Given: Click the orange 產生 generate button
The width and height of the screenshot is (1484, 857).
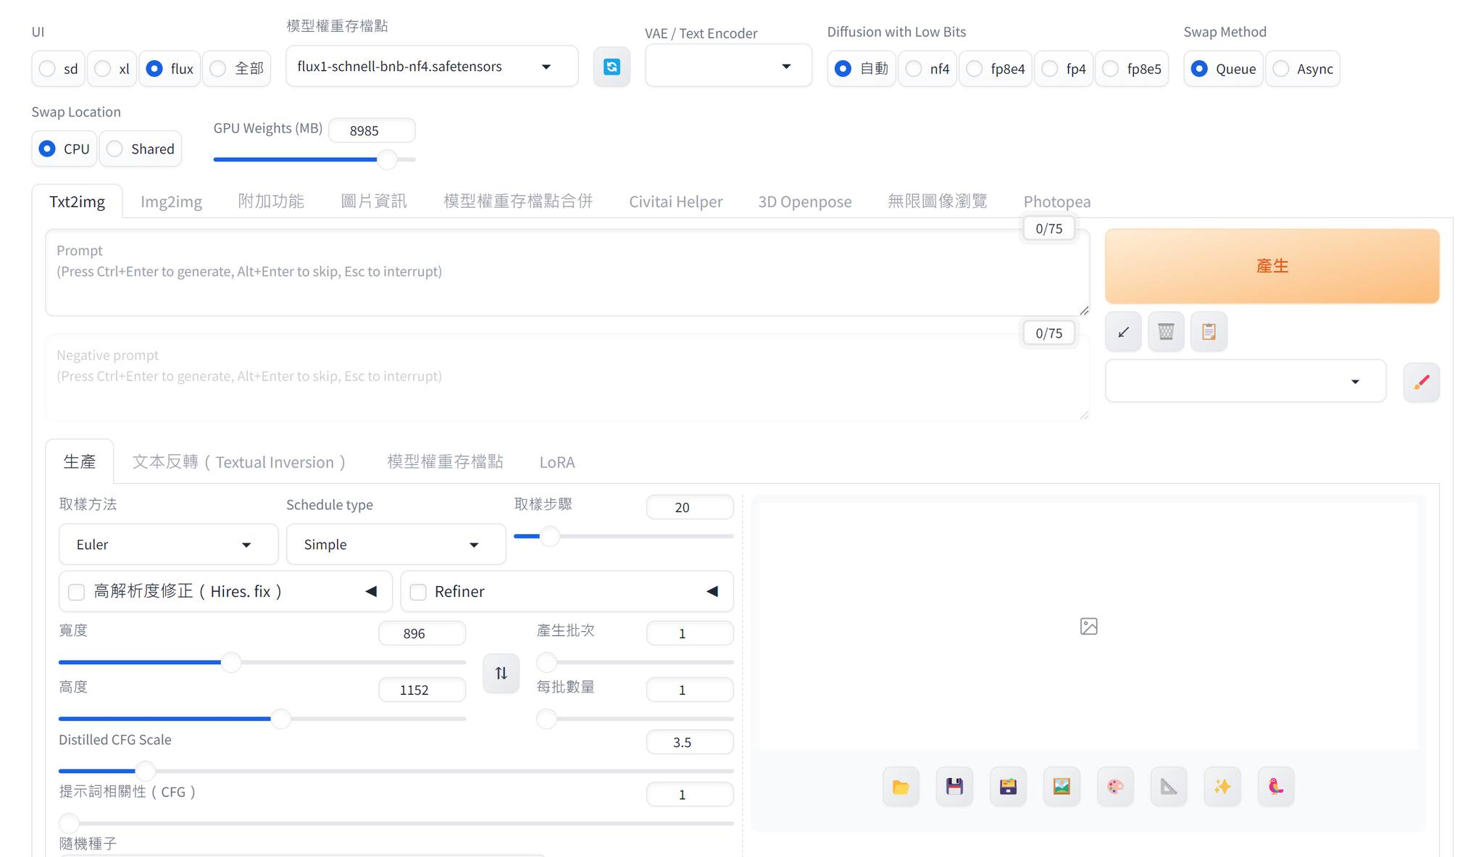Looking at the screenshot, I should (1272, 266).
